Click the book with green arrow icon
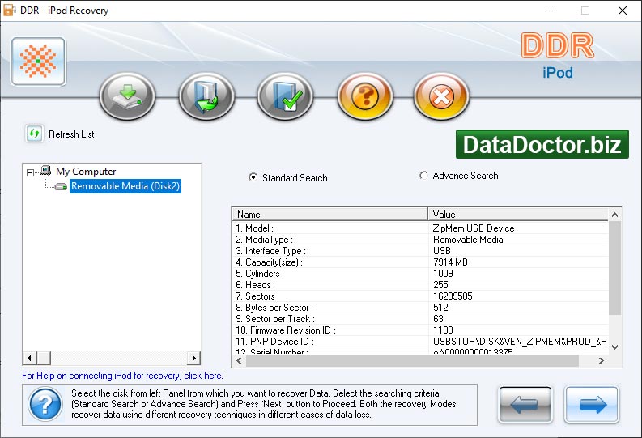Image resolution: width=642 pixels, height=438 pixels. click(x=206, y=97)
